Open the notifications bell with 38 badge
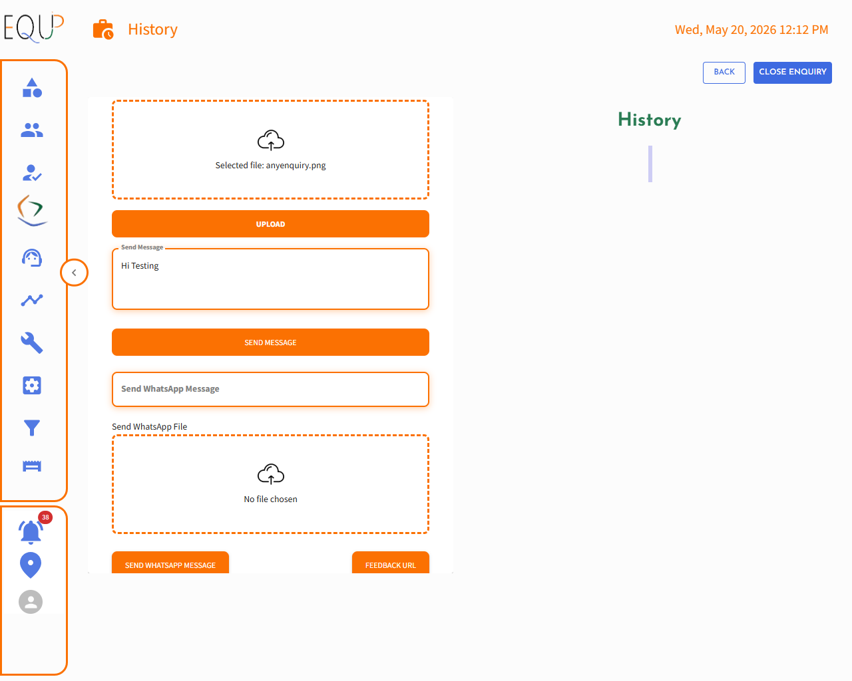 (x=31, y=531)
